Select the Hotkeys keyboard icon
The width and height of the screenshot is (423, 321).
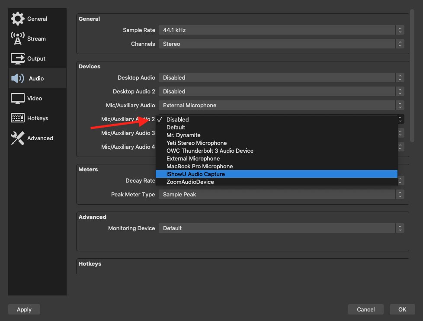[17, 118]
